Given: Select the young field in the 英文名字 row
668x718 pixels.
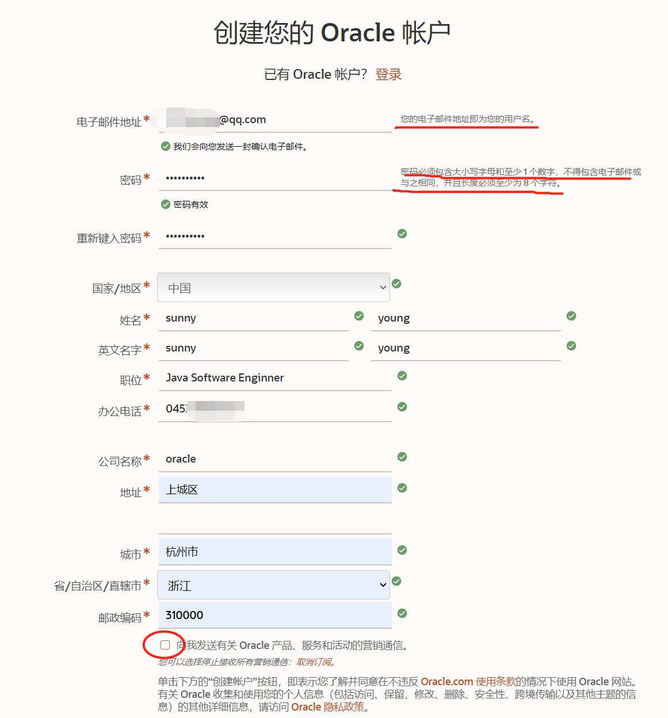Looking at the screenshot, I should [466, 348].
